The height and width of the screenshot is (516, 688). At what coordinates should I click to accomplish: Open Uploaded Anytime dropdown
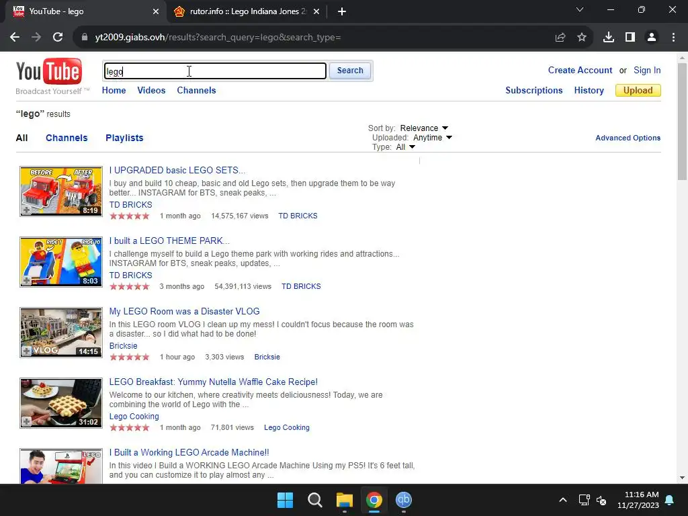point(433,138)
